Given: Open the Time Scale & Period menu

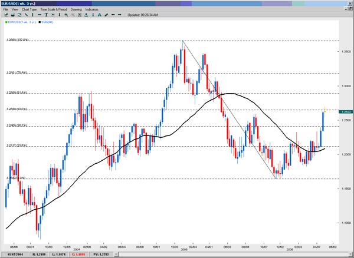Looking at the screenshot, I should 54,9.
